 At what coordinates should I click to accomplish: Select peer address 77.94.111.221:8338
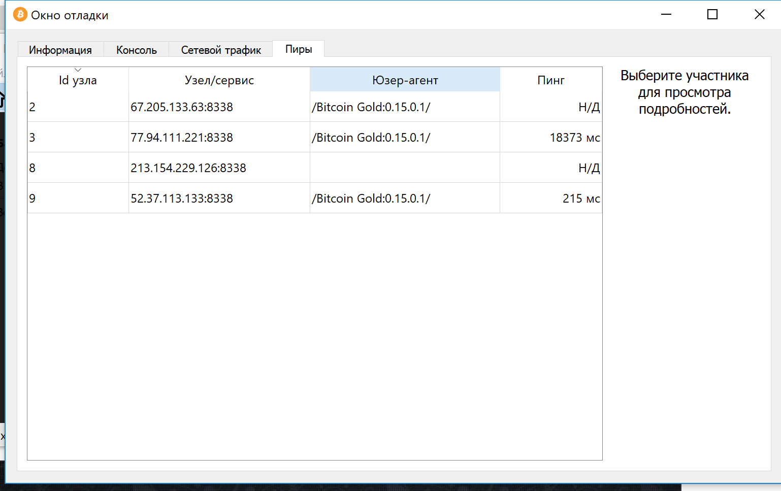pyautogui.click(x=182, y=138)
